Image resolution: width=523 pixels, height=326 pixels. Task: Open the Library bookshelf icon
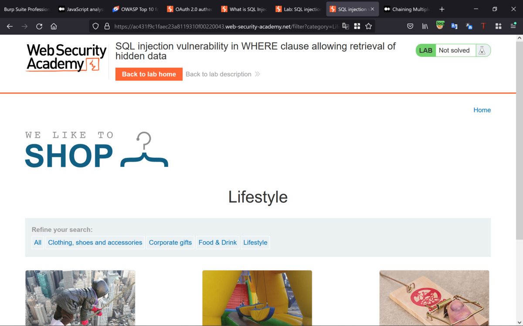(x=425, y=27)
